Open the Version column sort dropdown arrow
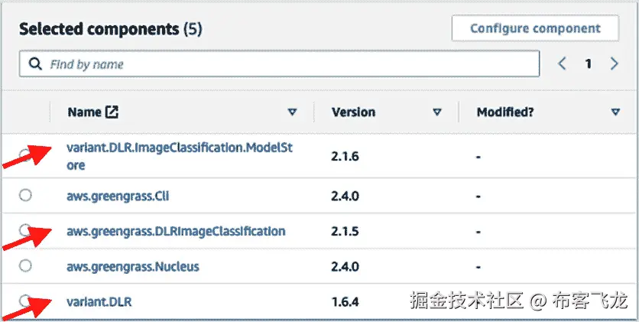 point(437,112)
